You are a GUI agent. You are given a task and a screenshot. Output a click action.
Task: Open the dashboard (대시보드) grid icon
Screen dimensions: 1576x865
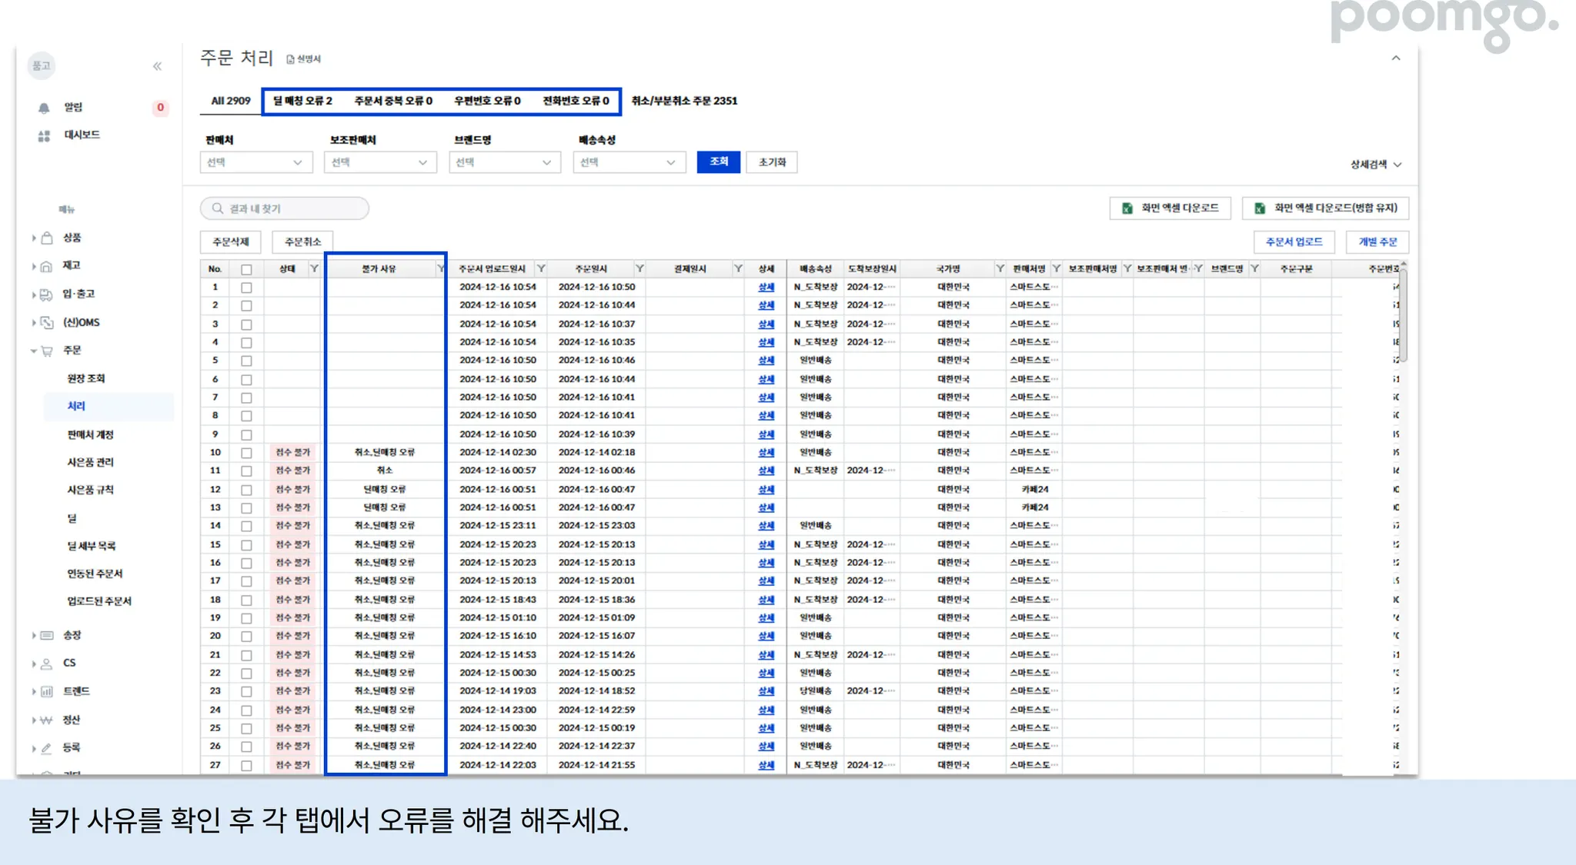point(44,135)
